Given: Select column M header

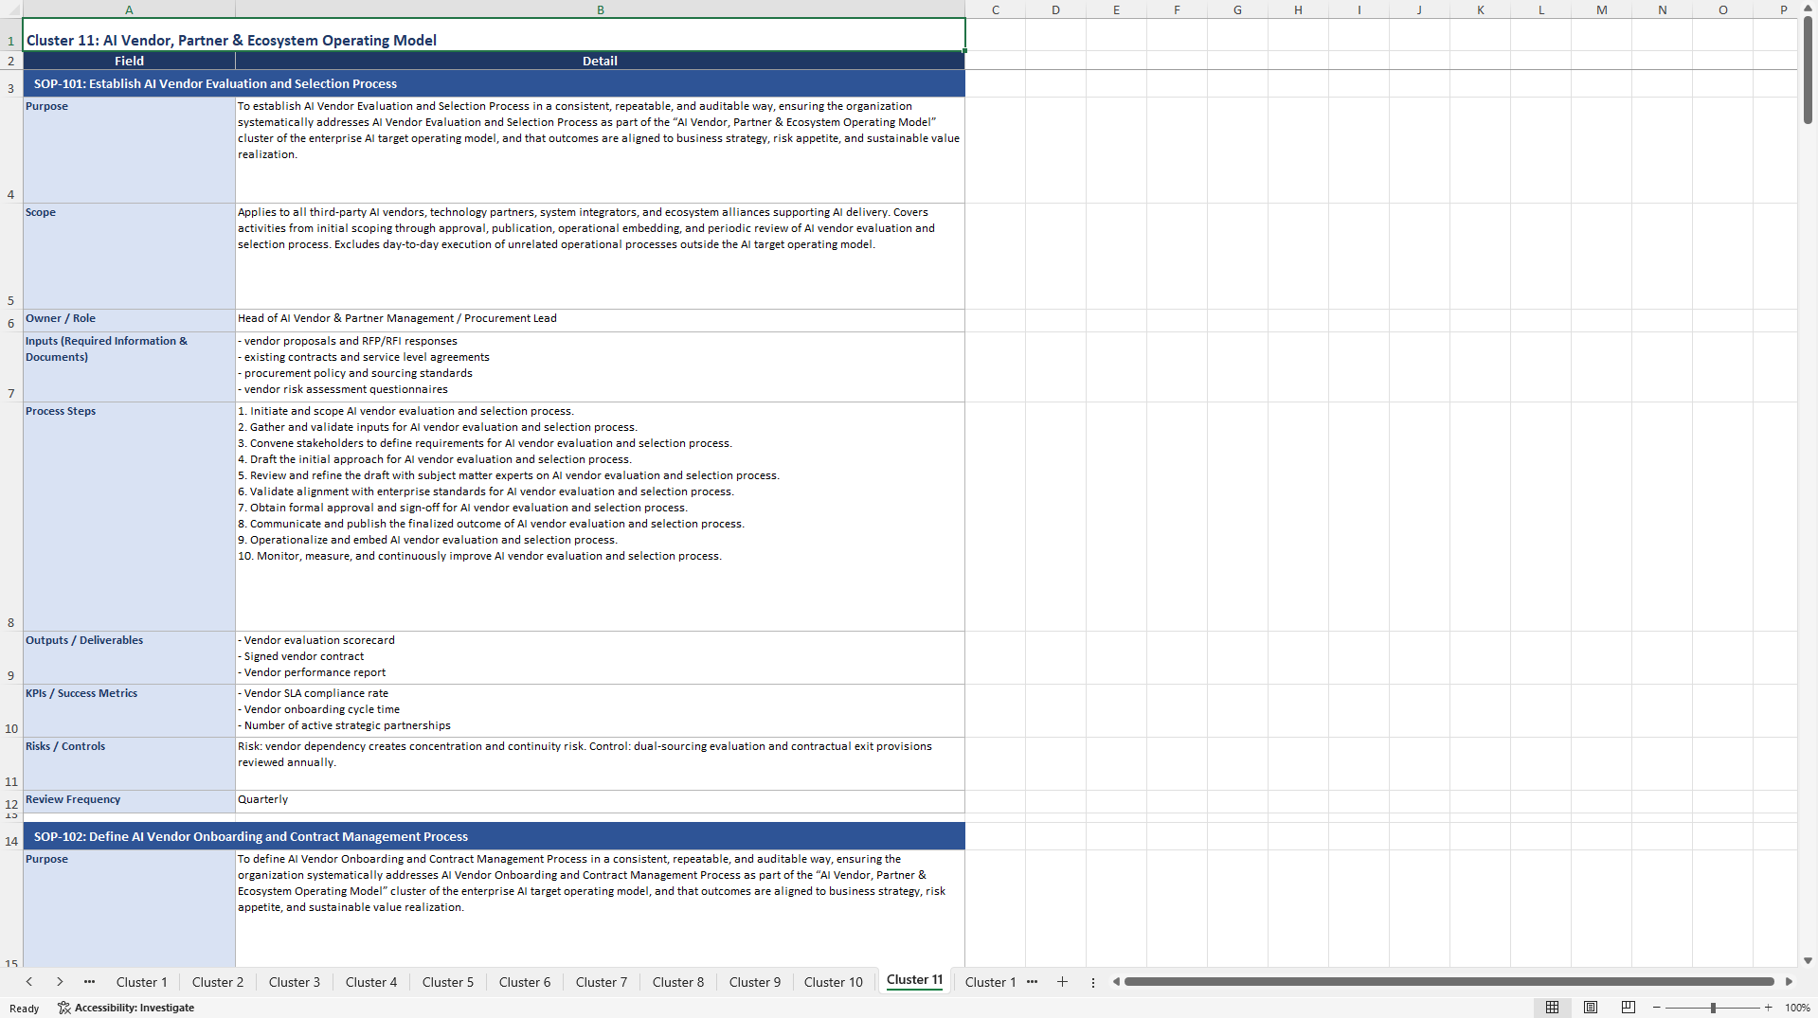Looking at the screenshot, I should pyautogui.click(x=1601, y=9).
